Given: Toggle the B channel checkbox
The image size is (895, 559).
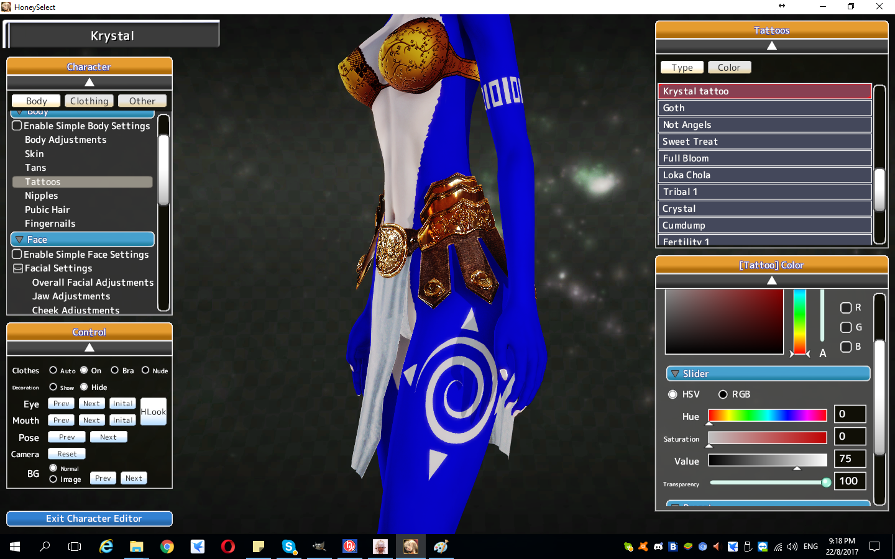Looking at the screenshot, I should 846,347.
